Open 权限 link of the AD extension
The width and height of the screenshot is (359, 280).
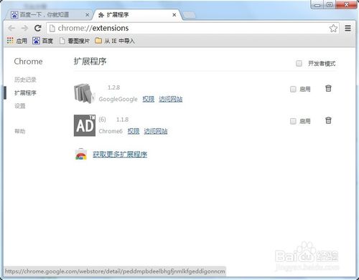(x=134, y=131)
